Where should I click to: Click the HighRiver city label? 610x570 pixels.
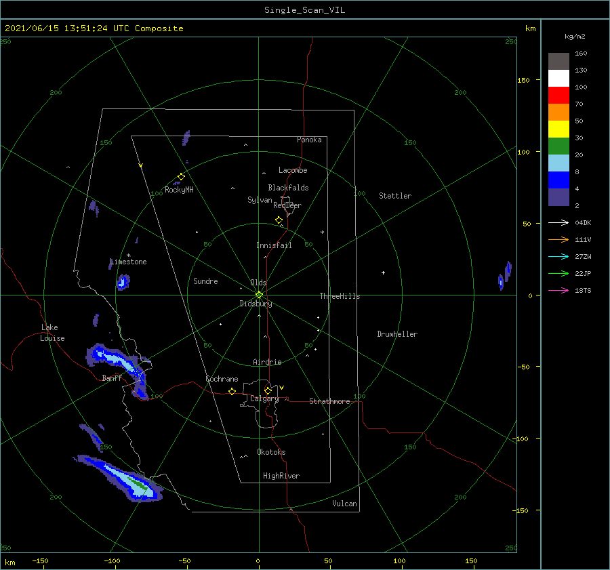(x=281, y=476)
